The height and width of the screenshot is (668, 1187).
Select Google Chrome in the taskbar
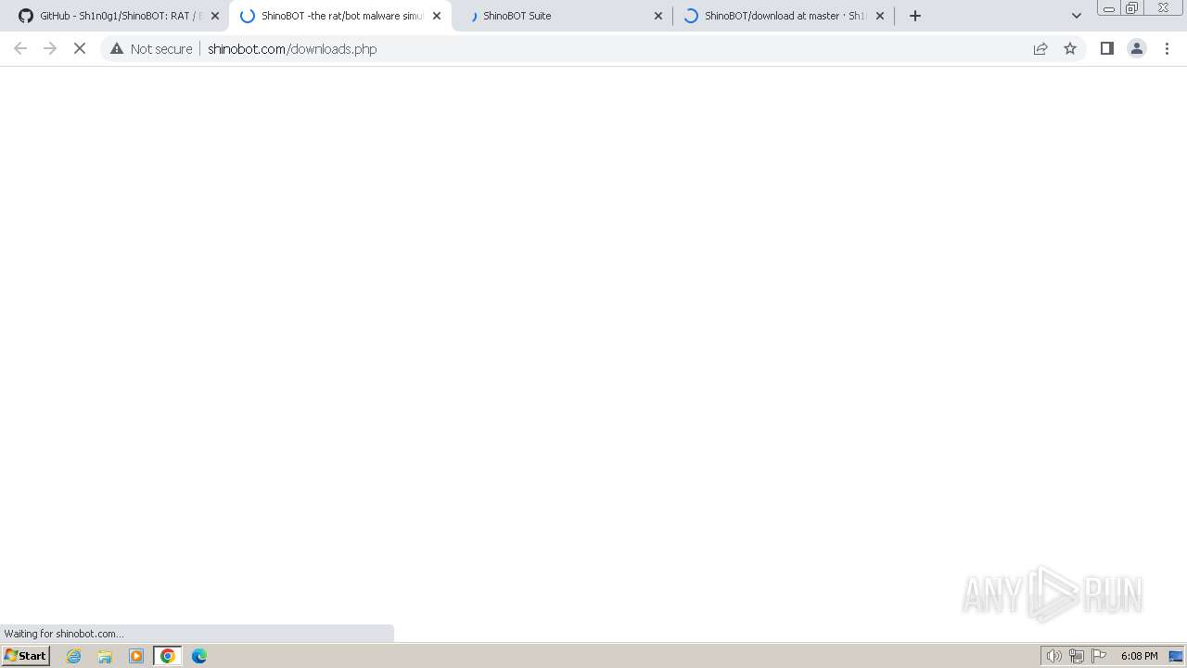pos(168,656)
